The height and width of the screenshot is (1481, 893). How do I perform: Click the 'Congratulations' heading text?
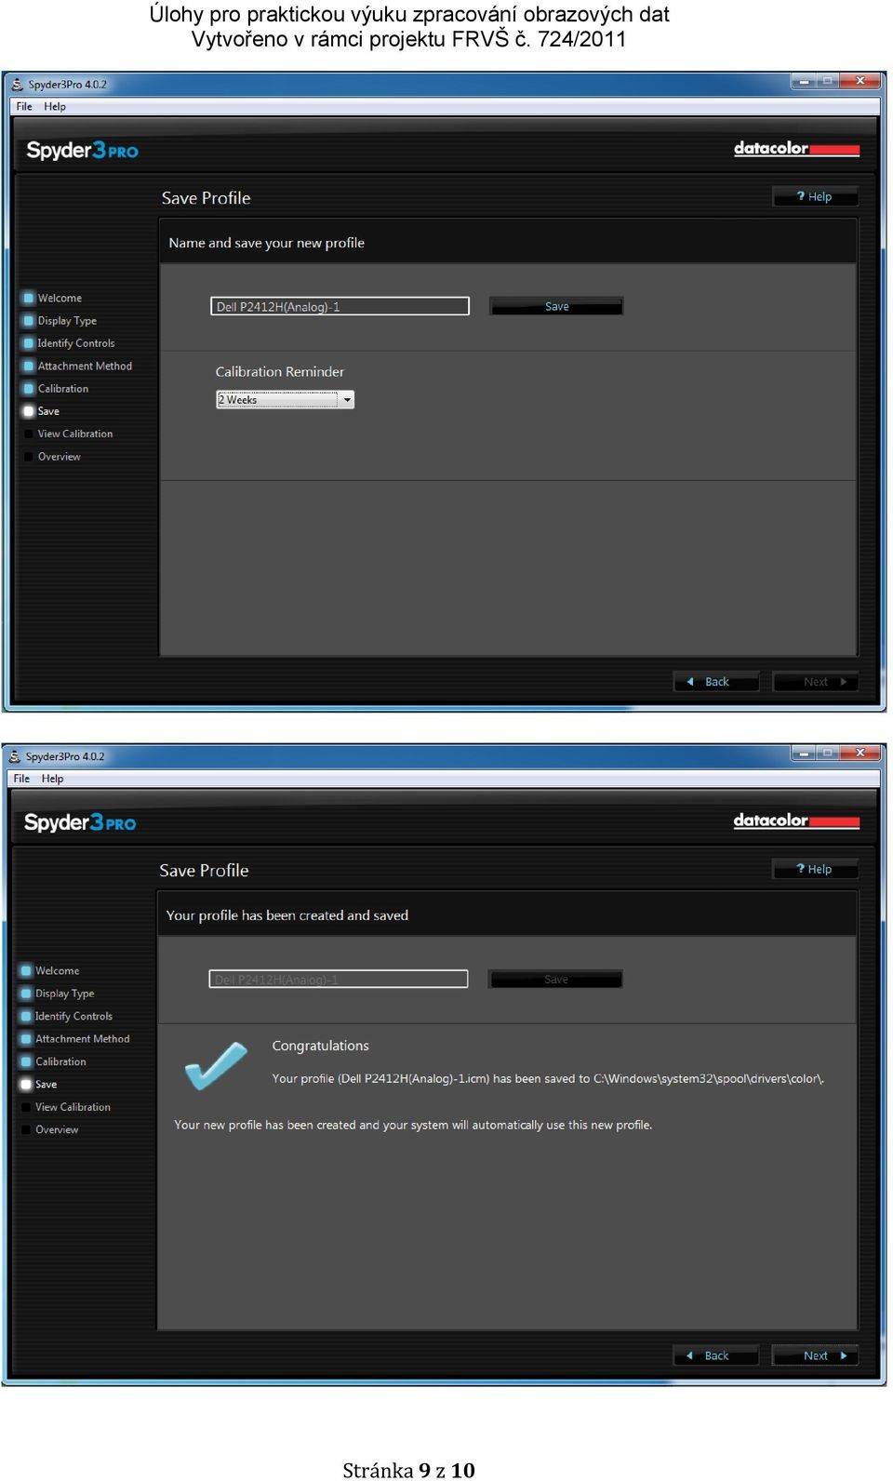pyautogui.click(x=320, y=1046)
